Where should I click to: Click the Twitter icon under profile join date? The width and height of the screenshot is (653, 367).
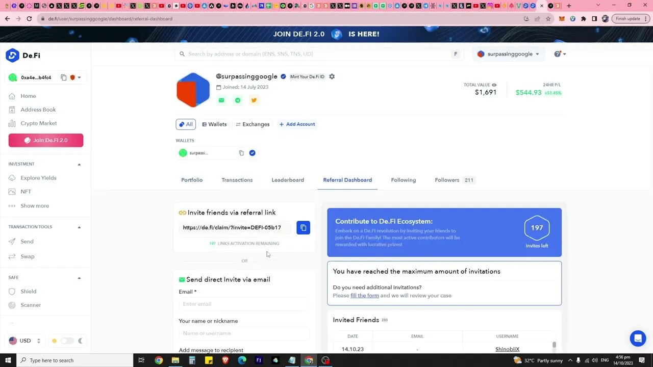point(254,100)
